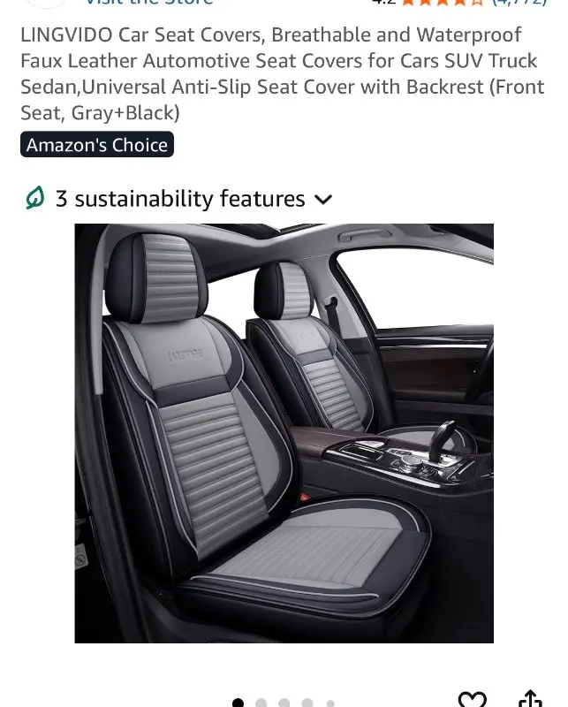Screen dimensions: 568x707
Task: Tap the share icon
Action: pos(531,699)
